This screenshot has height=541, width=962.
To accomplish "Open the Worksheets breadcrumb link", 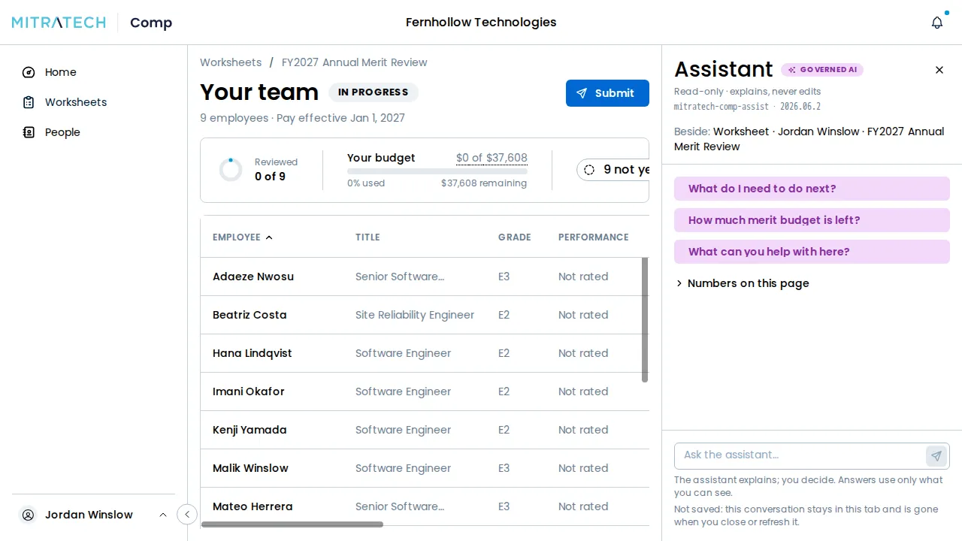I will pyautogui.click(x=231, y=62).
